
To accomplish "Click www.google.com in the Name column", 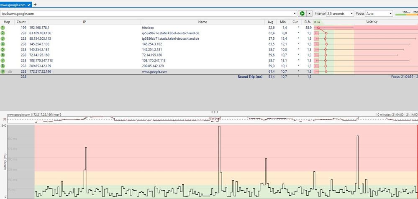I will pyautogui.click(x=154, y=71).
